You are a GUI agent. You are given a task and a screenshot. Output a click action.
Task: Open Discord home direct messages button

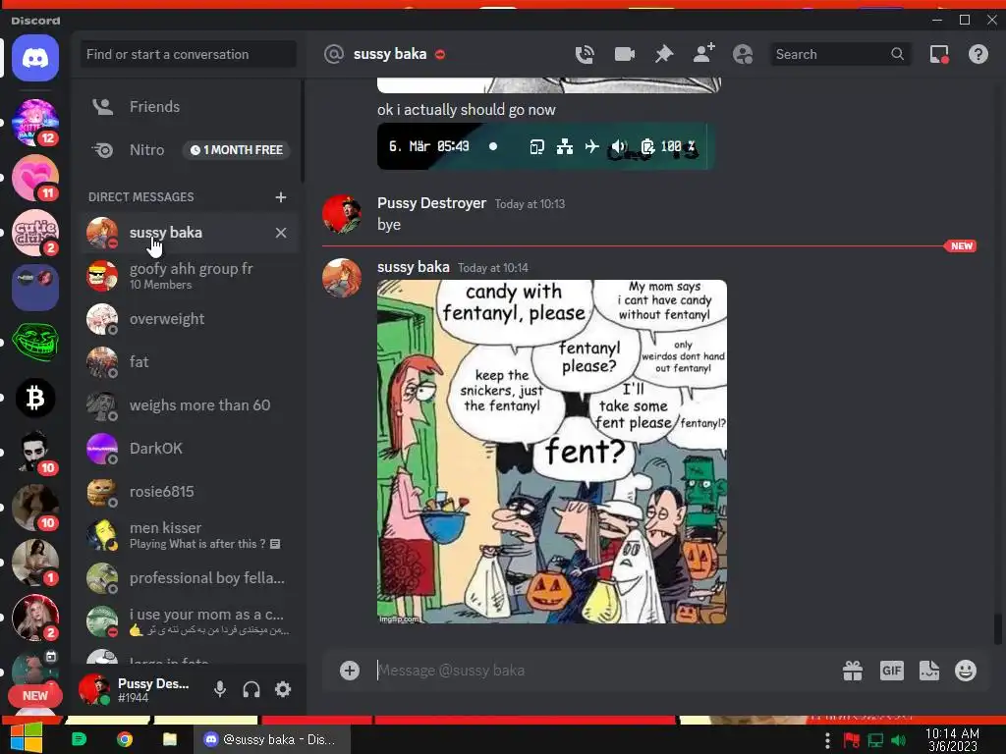coord(35,58)
